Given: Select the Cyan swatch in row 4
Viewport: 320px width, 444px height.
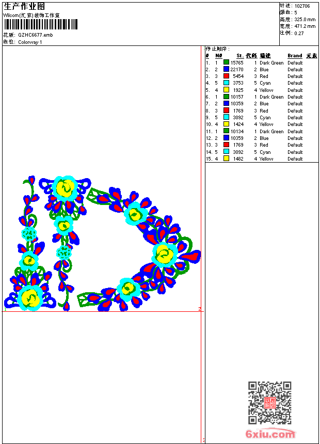Looking at the screenshot, I should click(x=226, y=83).
